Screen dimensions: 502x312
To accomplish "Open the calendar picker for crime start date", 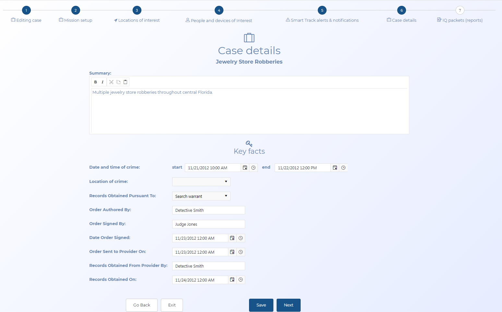I will coord(245,167).
